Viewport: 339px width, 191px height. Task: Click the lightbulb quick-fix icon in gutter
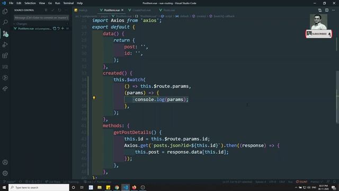tap(94, 98)
